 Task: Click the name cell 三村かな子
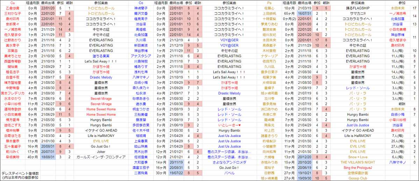13,13
